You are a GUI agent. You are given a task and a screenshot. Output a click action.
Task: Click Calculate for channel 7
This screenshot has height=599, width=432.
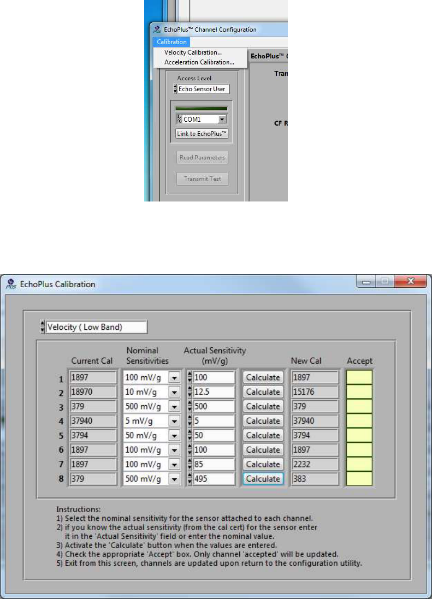tap(263, 465)
